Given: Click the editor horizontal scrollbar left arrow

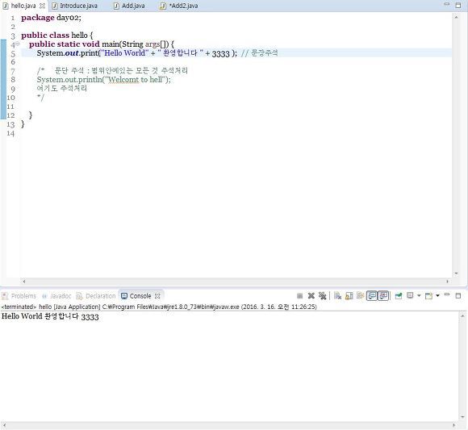Looking at the screenshot, I should [24, 281].
